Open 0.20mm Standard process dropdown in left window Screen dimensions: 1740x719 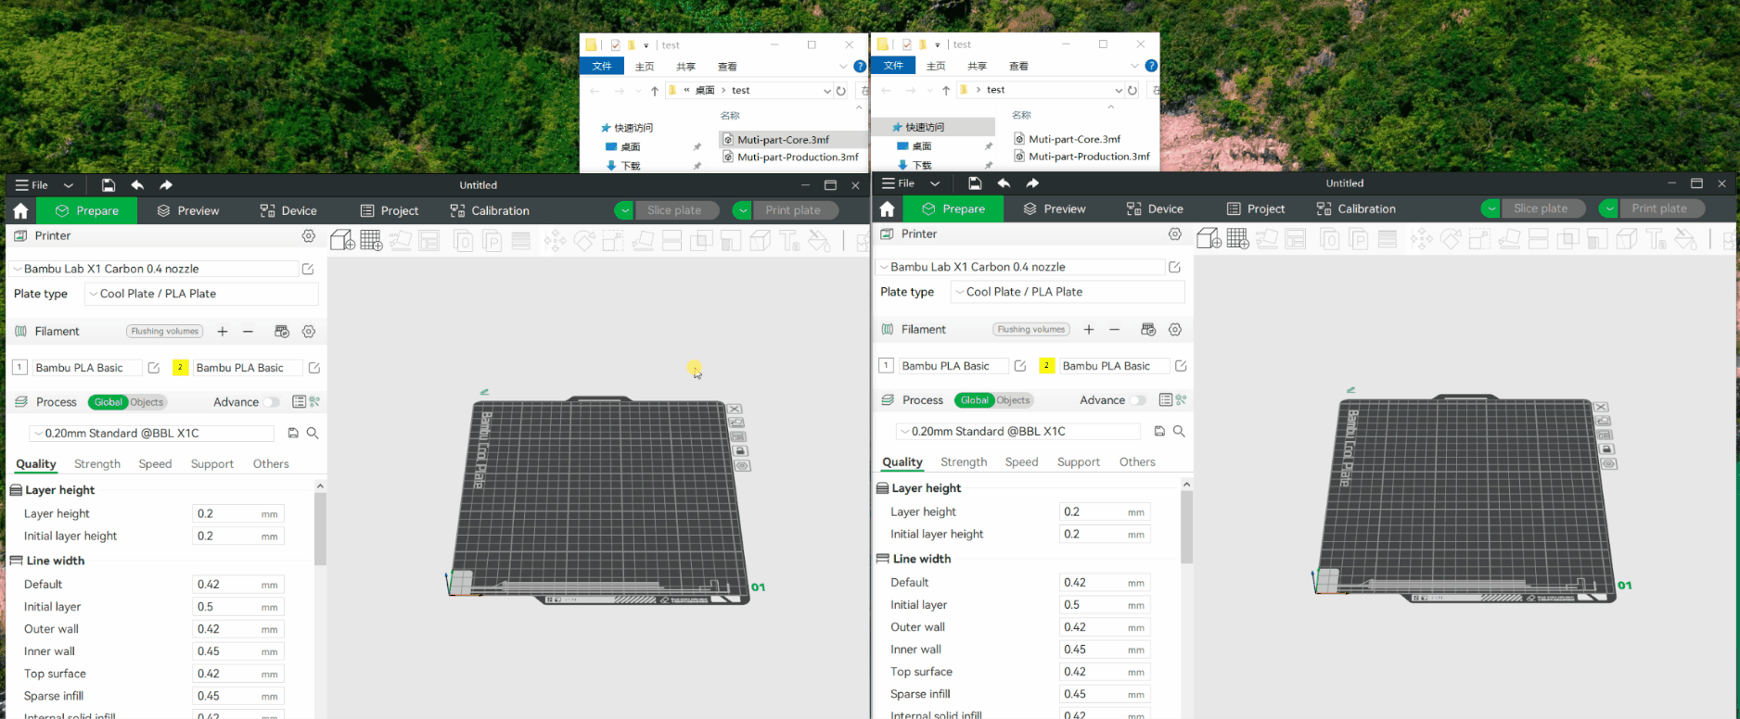(151, 433)
